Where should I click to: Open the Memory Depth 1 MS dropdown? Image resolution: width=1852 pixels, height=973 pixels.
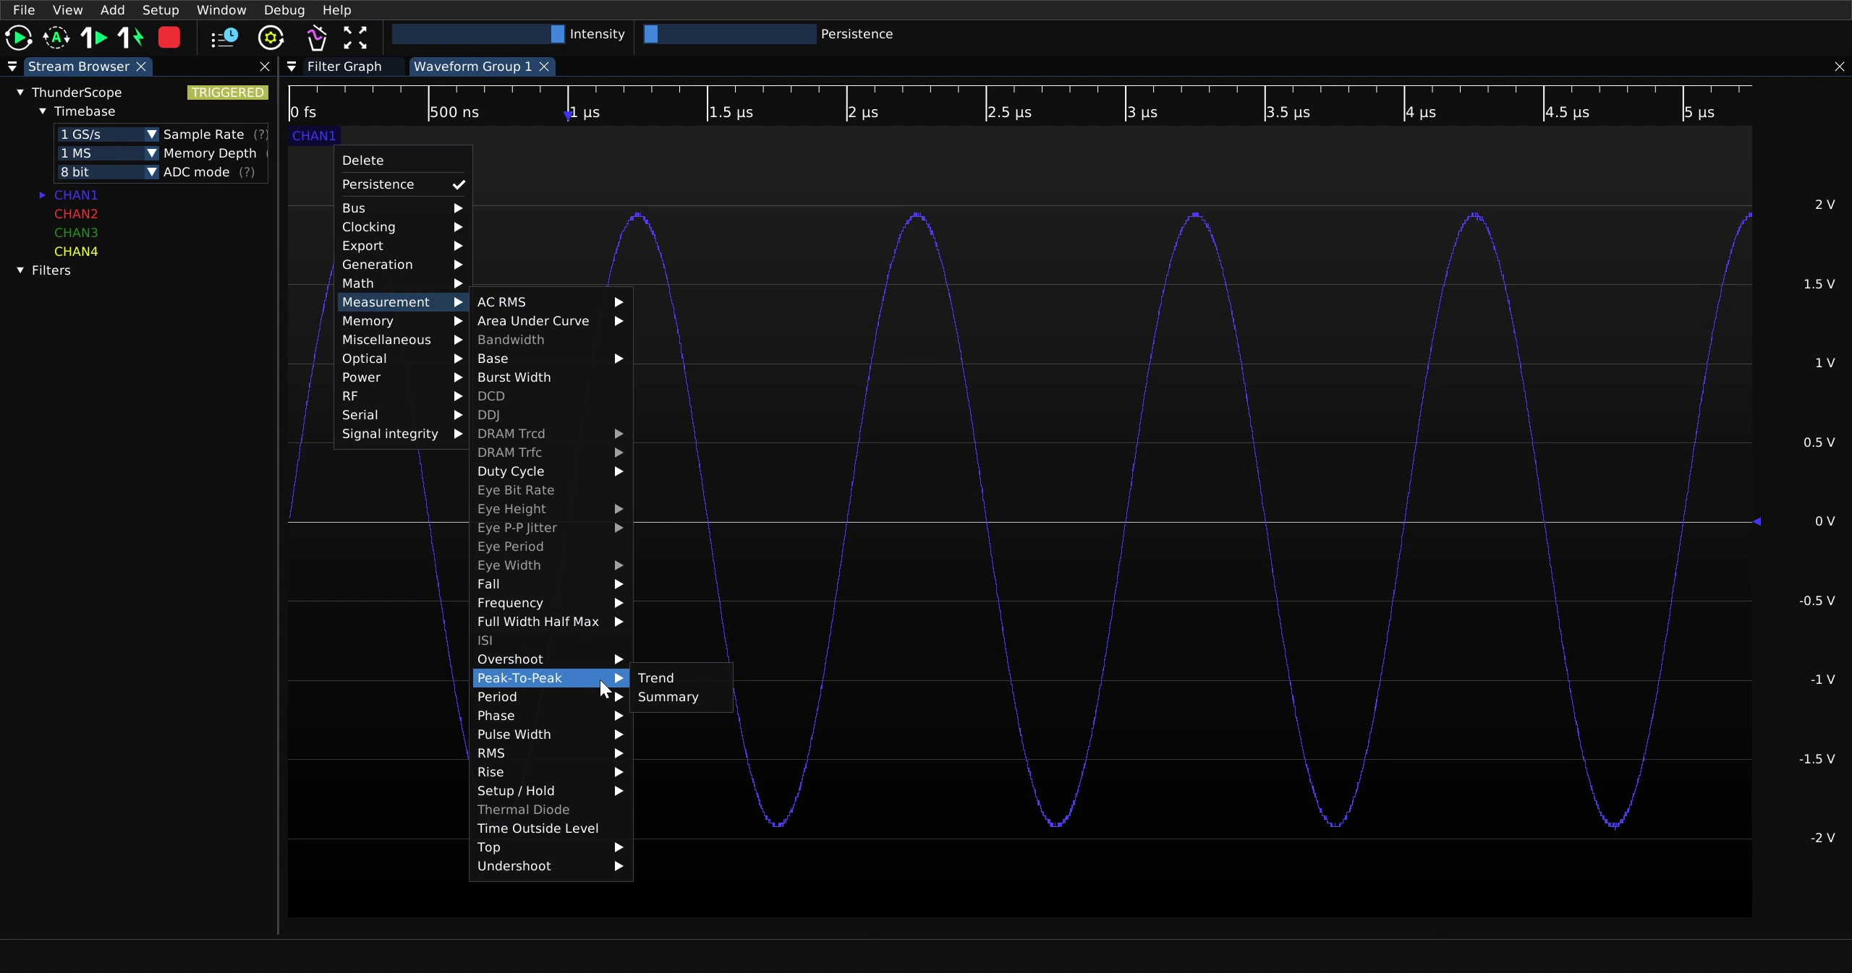(x=108, y=153)
